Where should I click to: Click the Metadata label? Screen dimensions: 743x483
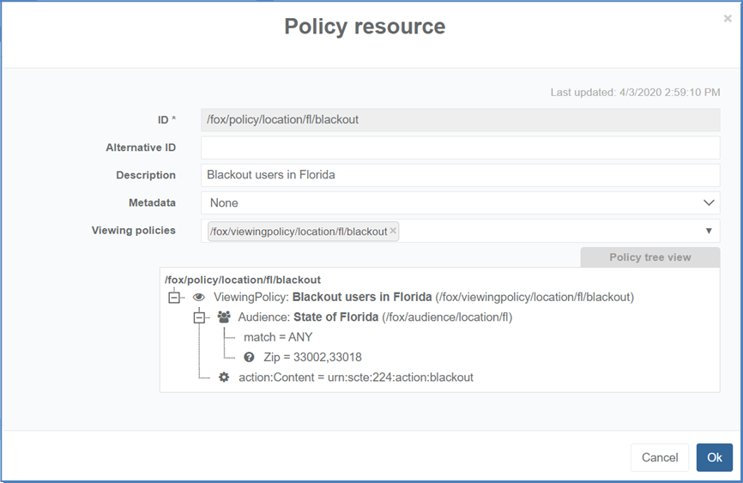pyautogui.click(x=152, y=202)
